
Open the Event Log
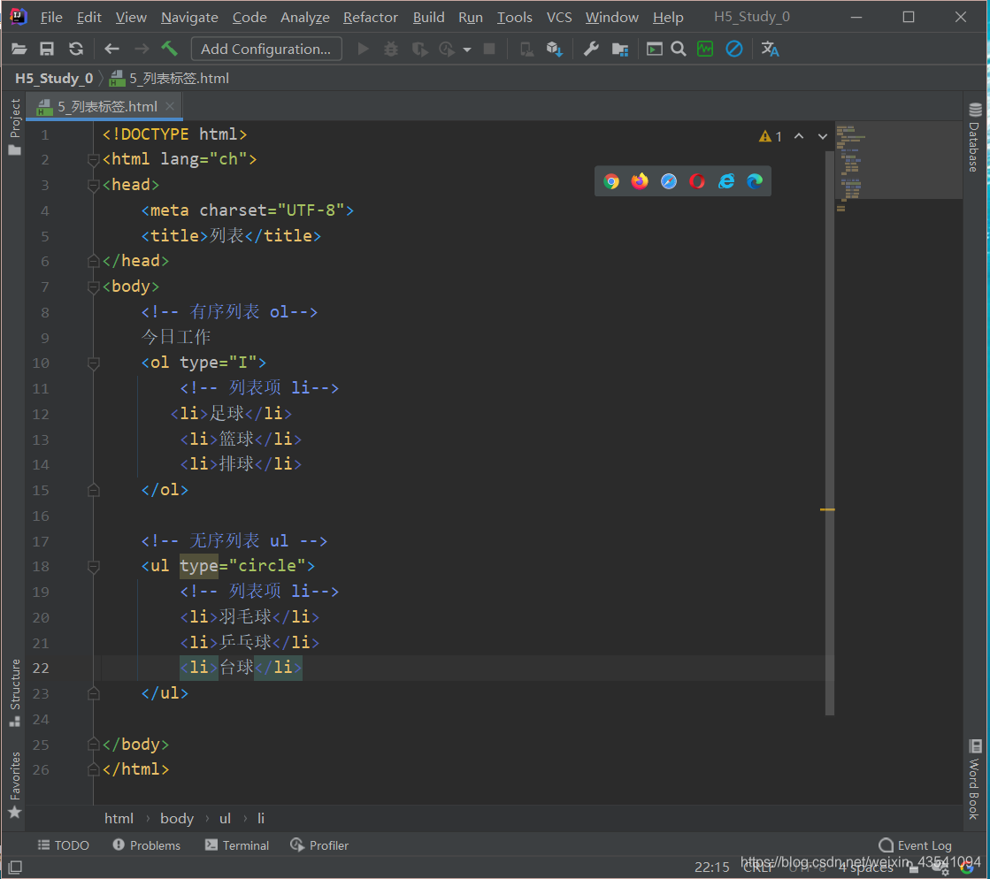(x=916, y=845)
